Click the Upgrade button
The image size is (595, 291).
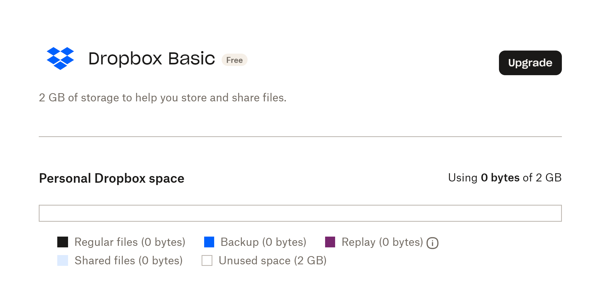click(530, 63)
